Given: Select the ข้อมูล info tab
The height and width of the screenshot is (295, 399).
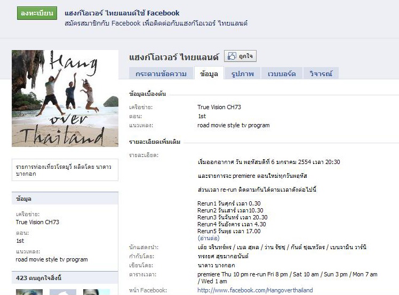Looking at the screenshot, I should (209, 73).
